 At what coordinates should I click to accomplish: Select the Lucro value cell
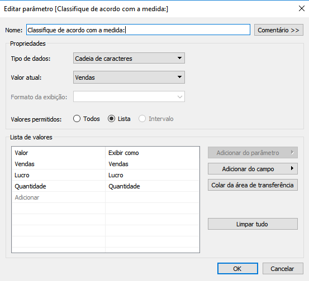click(x=59, y=175)
